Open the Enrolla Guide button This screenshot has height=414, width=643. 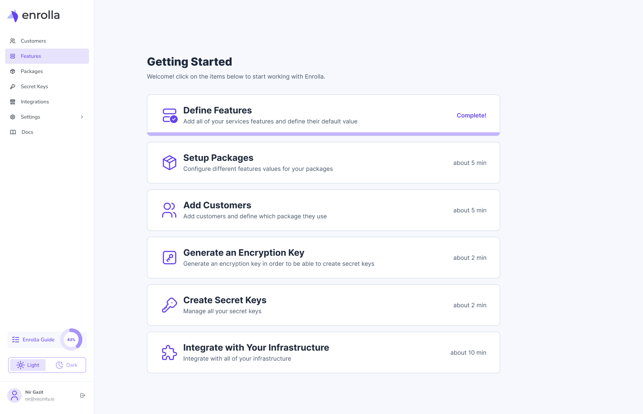click(33, 340)
